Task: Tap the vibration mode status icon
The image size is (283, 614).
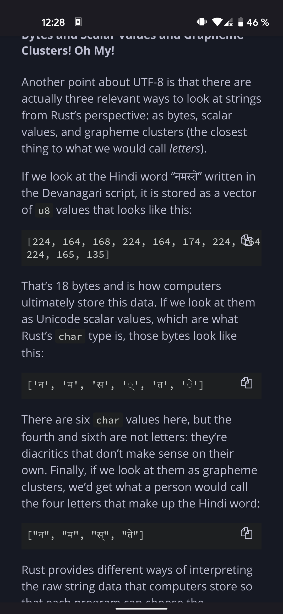Action: point(202,22)
